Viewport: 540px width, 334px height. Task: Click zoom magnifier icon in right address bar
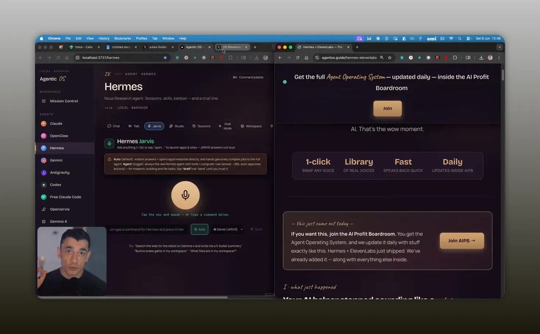coord(381,57)
